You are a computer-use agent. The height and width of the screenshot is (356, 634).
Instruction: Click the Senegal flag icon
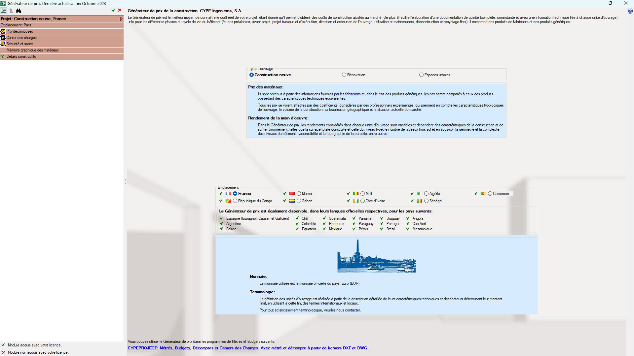pyautogui.click(x=420, y=201)
